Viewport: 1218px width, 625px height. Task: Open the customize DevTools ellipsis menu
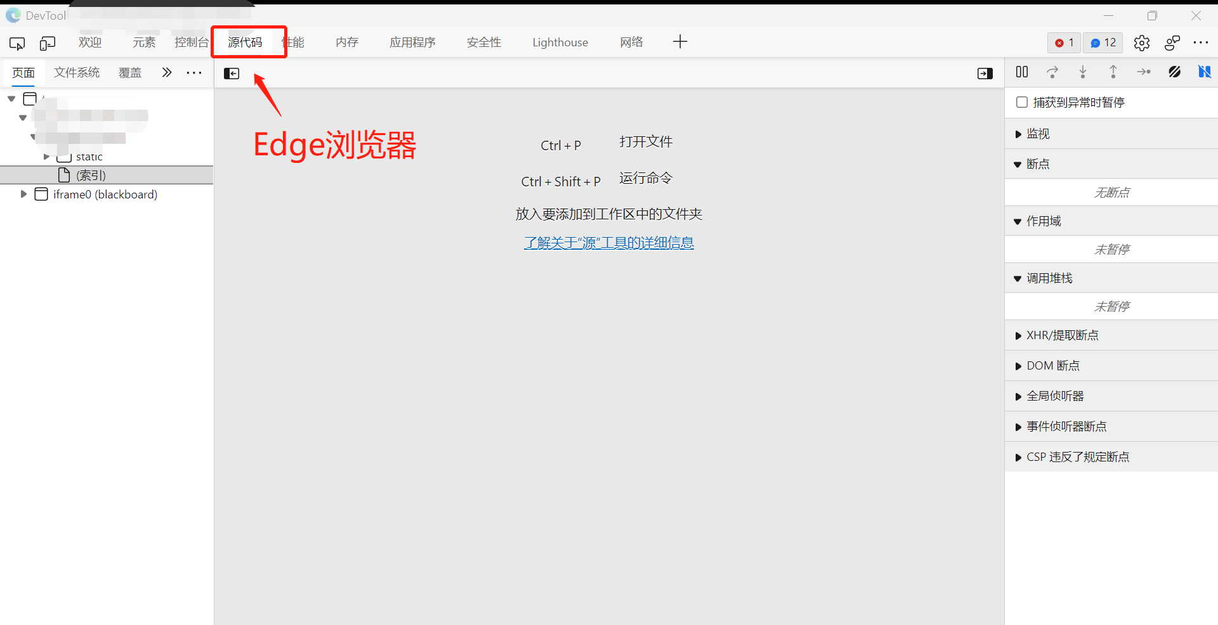click(1201, 42)
